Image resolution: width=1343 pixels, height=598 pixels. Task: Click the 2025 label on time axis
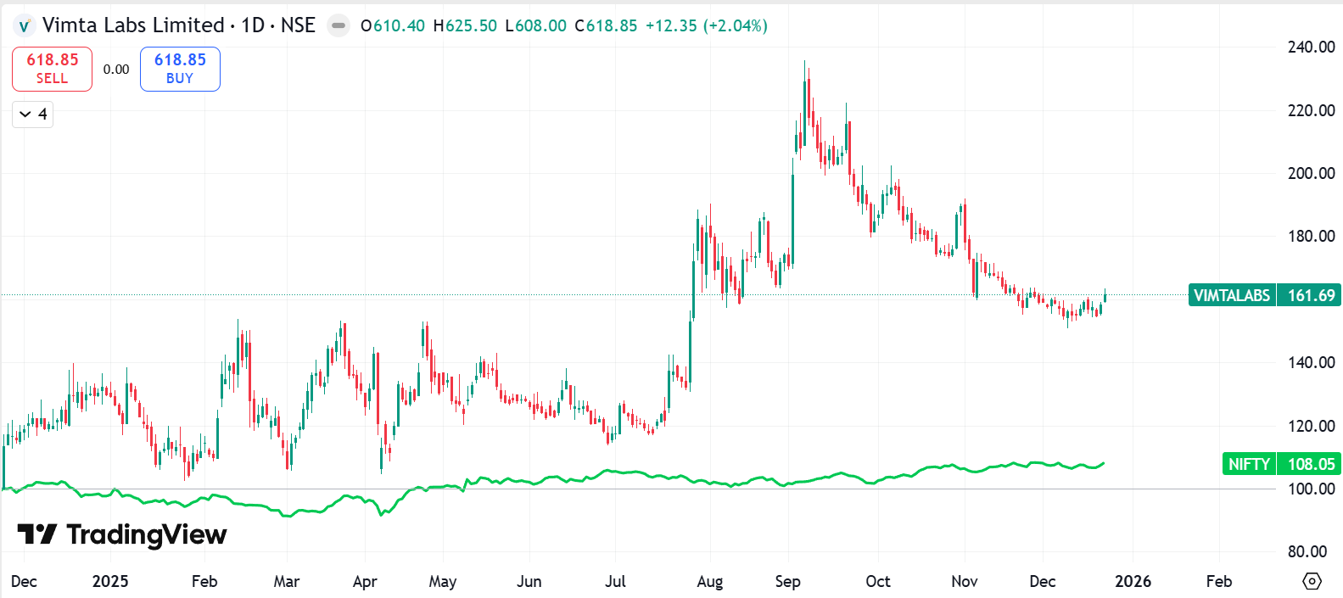coord(110,581)
